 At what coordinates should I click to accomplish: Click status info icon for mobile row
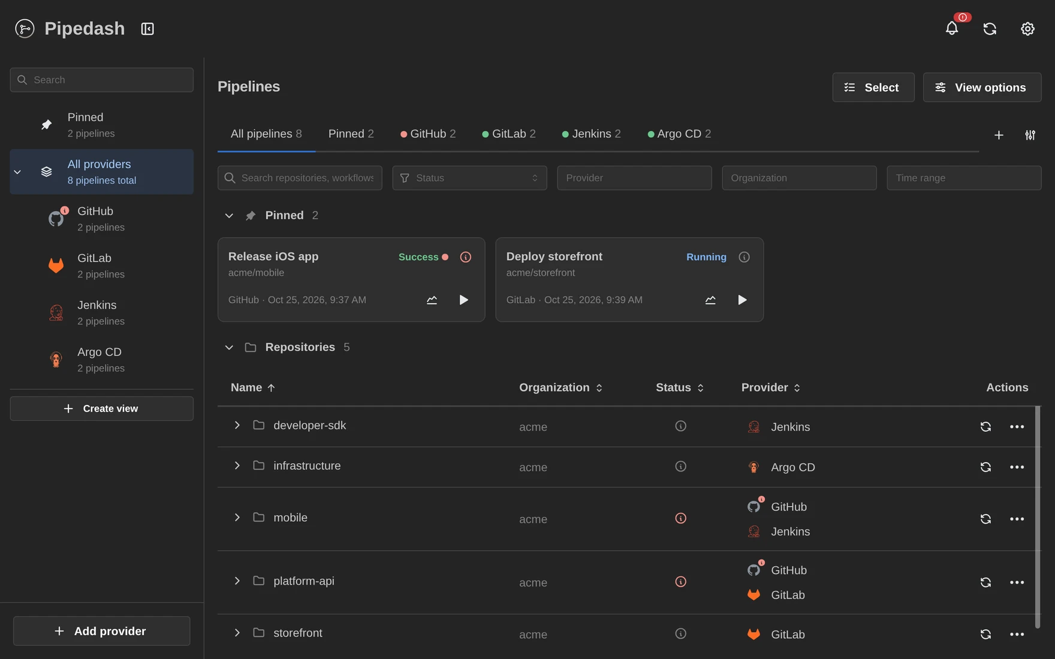tap(680, 518)
